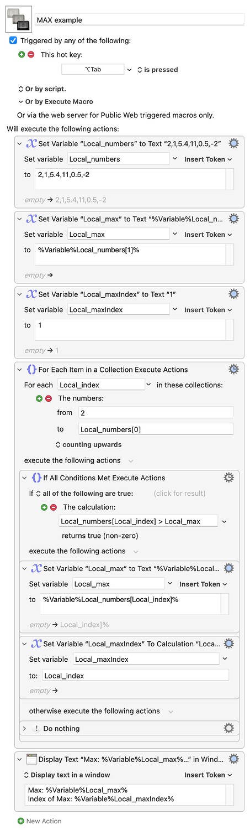Click the X variable icon of Local_numbers action

pyautogui.click(x=31, y=144)
